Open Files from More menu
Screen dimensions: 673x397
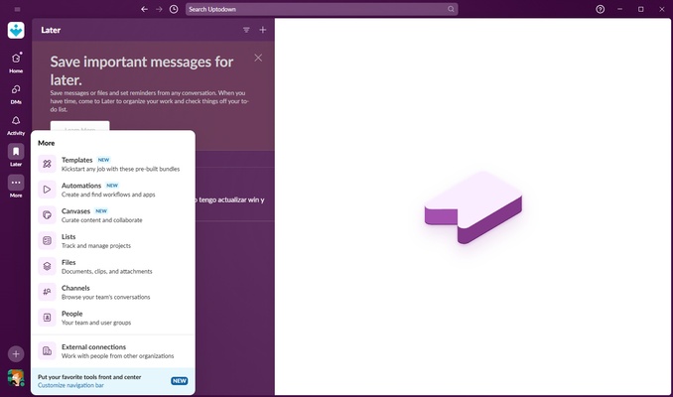point(113,267)
